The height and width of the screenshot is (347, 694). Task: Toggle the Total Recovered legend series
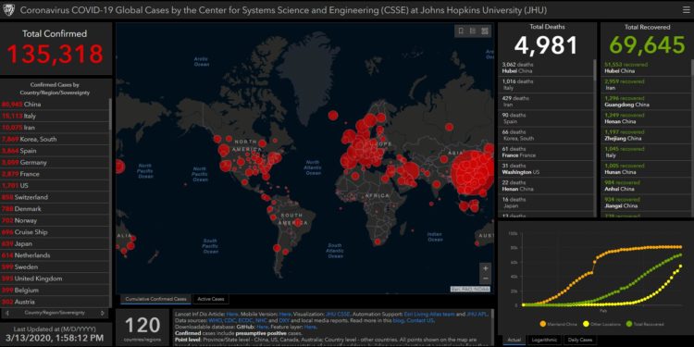pyautogui.click(x=644, y=324)
